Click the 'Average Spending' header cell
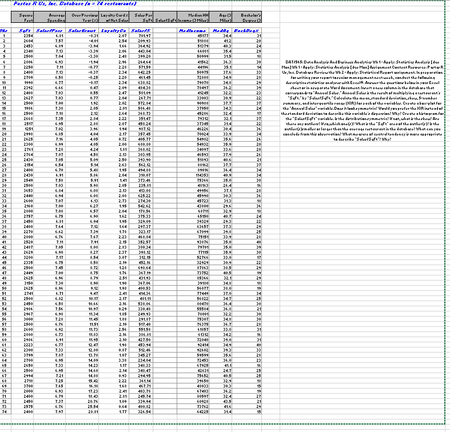 [49, 17]
